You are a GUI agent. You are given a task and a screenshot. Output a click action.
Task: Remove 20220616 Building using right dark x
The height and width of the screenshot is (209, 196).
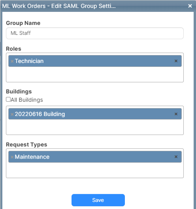pyautogui.click(x=176, y=114)
